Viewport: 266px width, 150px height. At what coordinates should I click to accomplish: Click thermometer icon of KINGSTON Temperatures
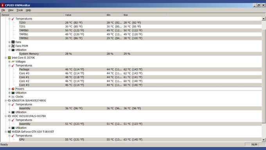coord(13,105)
